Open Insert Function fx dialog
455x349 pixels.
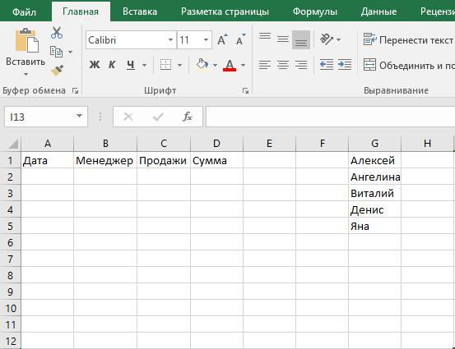(188, 117)
